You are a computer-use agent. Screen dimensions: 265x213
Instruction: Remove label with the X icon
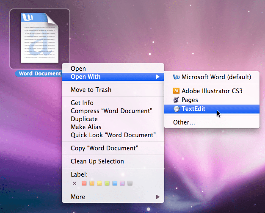click(x=75, y=183)
